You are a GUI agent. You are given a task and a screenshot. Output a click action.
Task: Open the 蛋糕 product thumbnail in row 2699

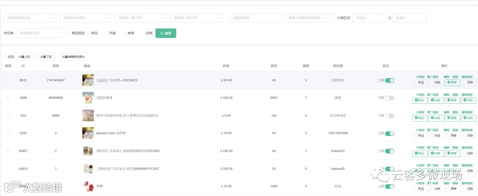point(88,98)
